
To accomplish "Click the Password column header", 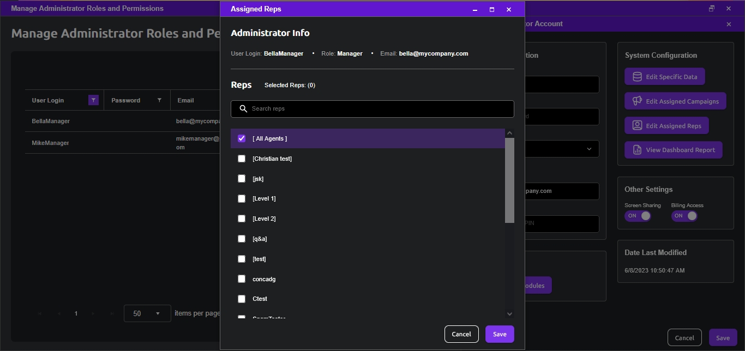I will 137,100.
